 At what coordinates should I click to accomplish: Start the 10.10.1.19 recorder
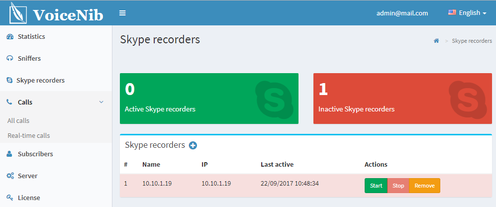pos(376,186)
